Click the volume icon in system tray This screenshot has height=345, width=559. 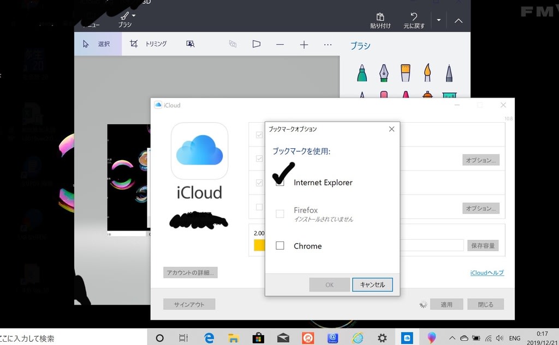coord(500,338)
